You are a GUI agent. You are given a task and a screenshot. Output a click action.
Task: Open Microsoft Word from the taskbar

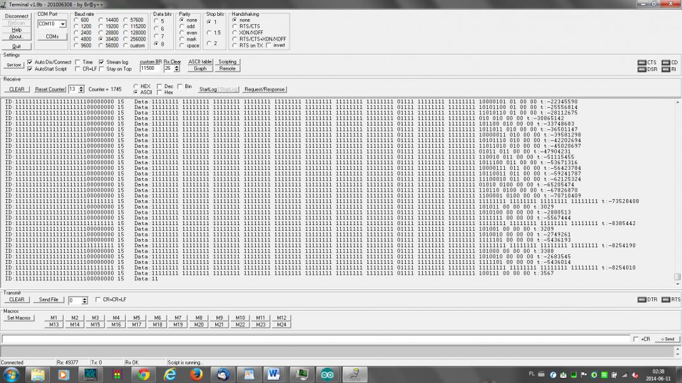pos(274,375)
